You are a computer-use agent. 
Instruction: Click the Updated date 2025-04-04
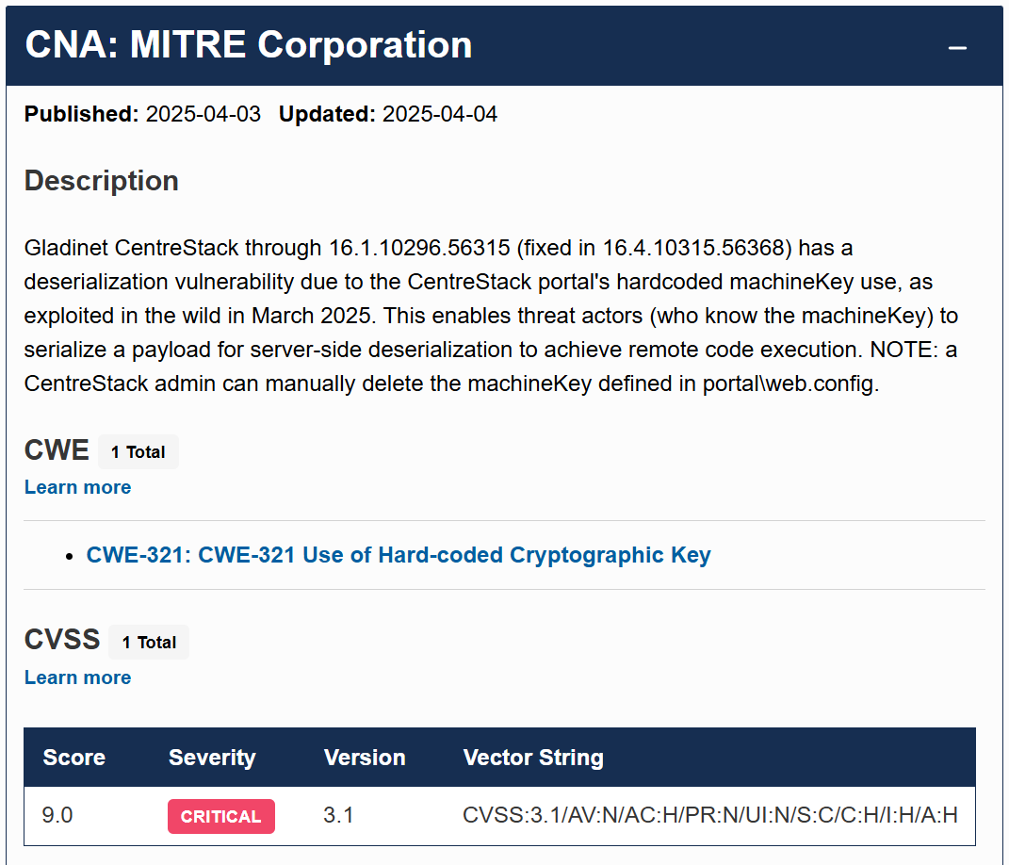pos(440,114)
